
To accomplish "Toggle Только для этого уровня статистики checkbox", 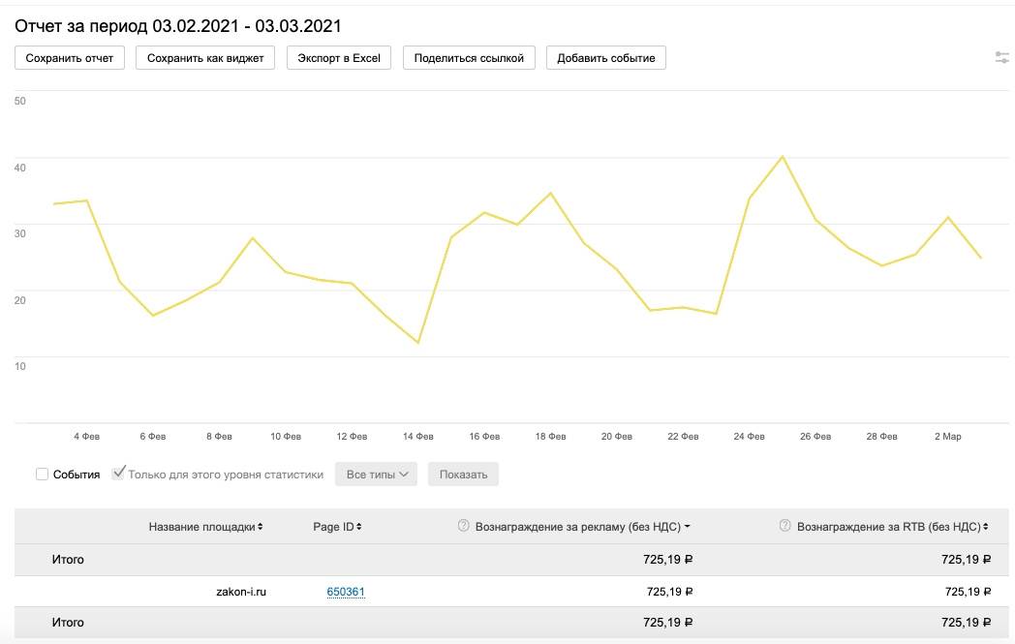I will (x=119, y=474).
